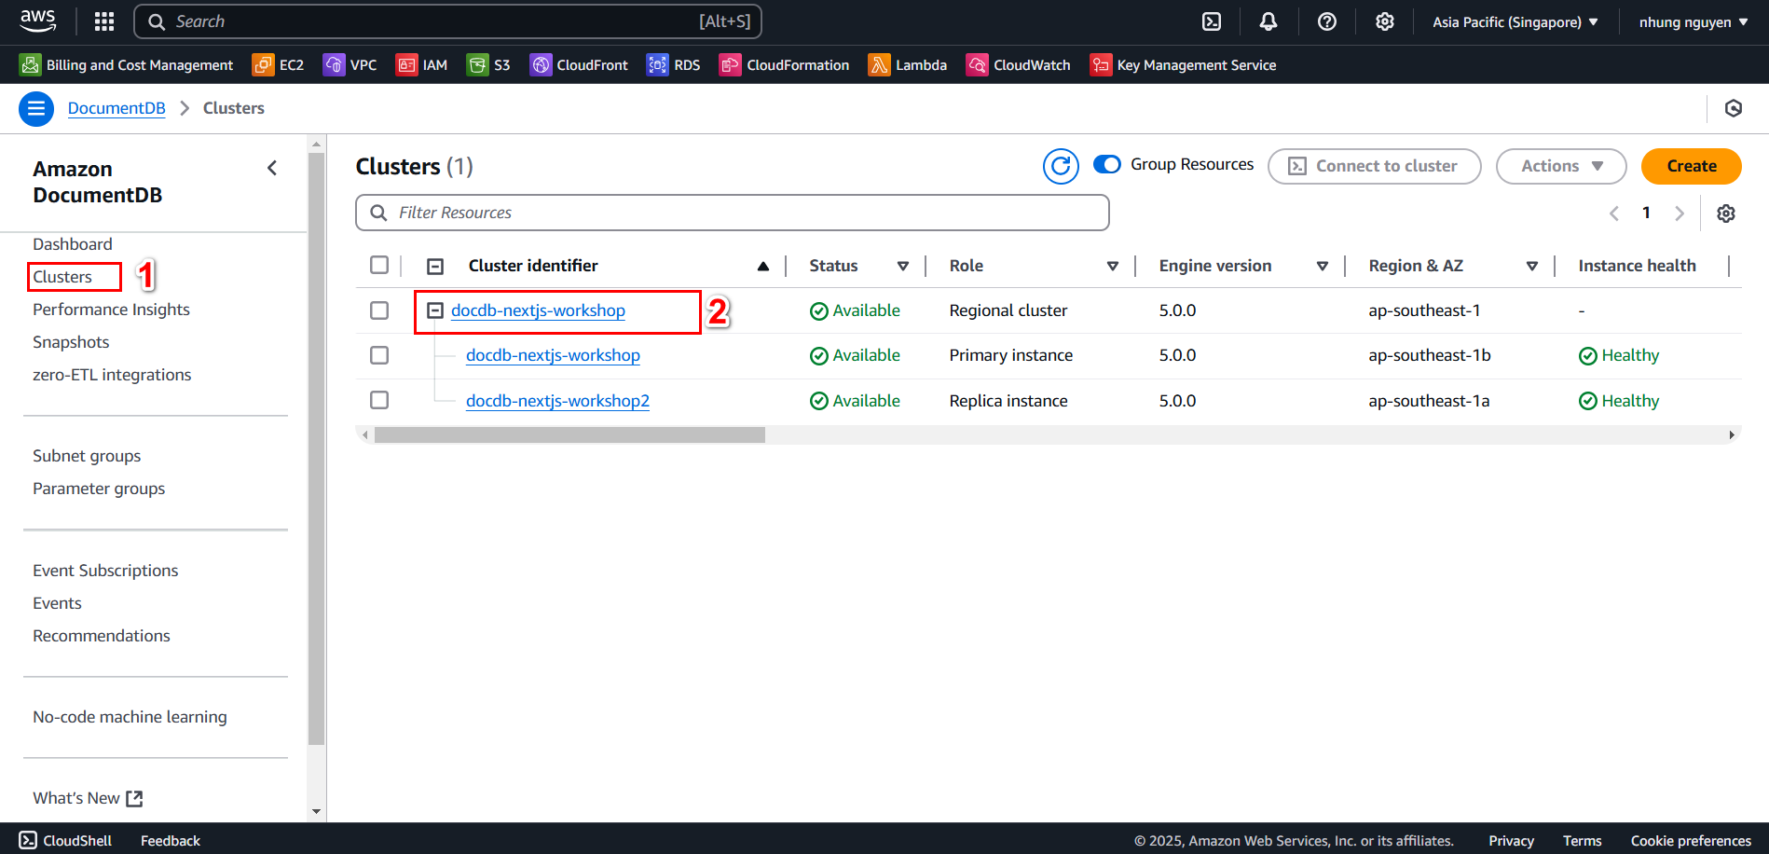Sort by Status column
Viewport: 1769px width, 854px height.
point(903,266)
